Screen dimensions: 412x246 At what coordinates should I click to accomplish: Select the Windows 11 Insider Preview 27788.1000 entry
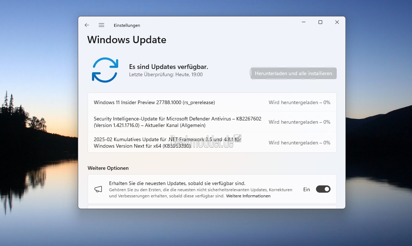tap(212, 102)
